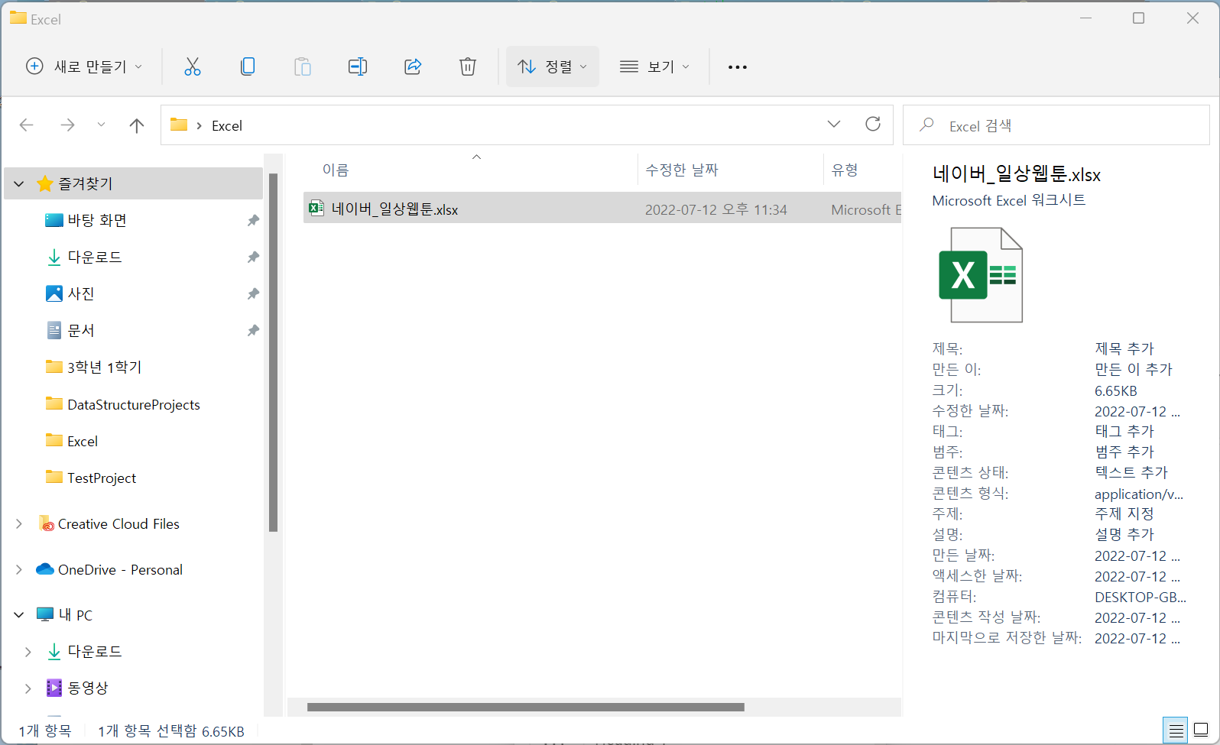Sort by the 이름 column header
Image resolution: width=1220 pixels, height=745 pixels.
tap(336, 170)
